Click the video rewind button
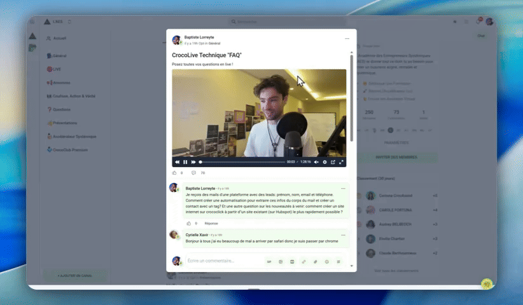523x305 pixels. coord(177,162)
